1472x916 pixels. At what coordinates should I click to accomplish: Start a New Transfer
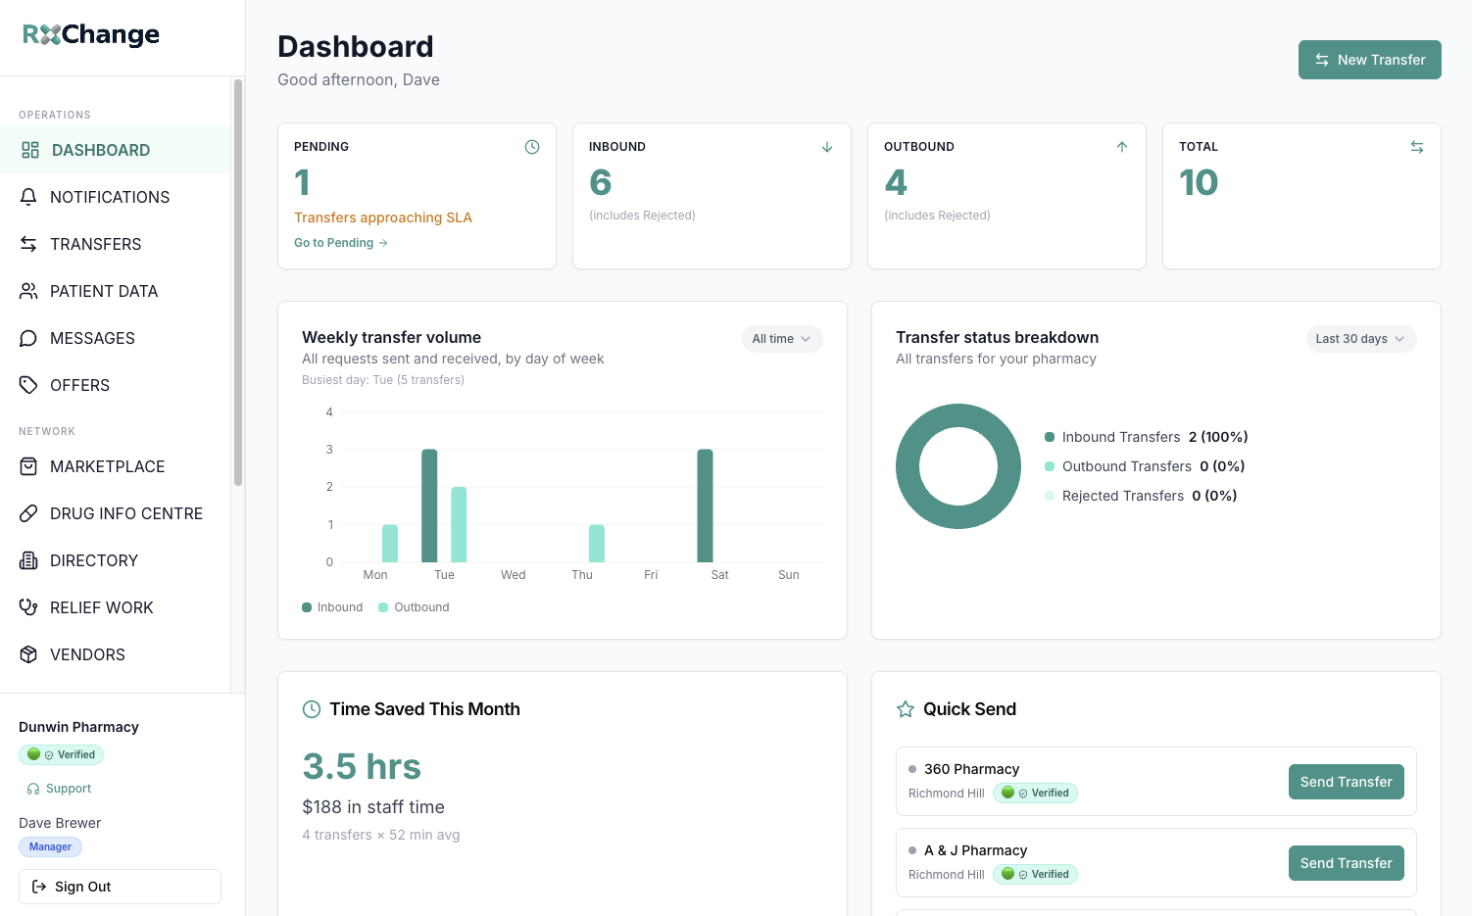pyautogui.click(x=1370, y=60)
